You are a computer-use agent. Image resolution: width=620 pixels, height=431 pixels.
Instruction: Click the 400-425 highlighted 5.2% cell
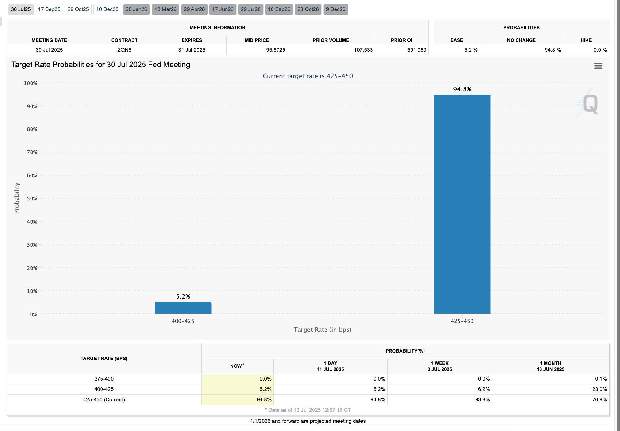click(237, 389)
